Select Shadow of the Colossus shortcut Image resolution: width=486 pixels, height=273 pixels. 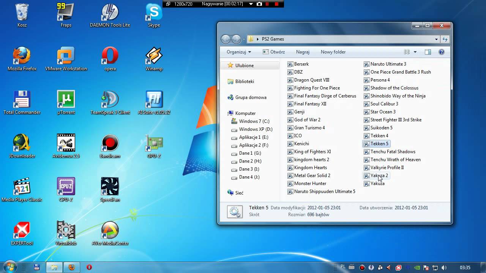coord(391,88)
